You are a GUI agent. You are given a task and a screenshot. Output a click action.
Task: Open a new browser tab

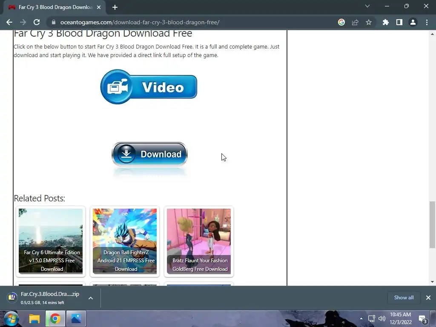(115, 7)
